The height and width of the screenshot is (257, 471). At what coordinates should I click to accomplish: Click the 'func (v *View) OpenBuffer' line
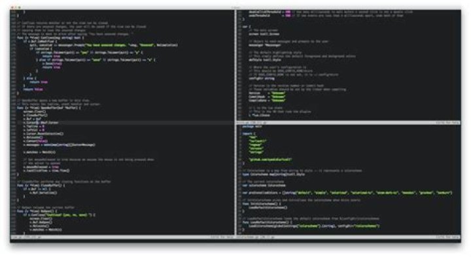48,108
